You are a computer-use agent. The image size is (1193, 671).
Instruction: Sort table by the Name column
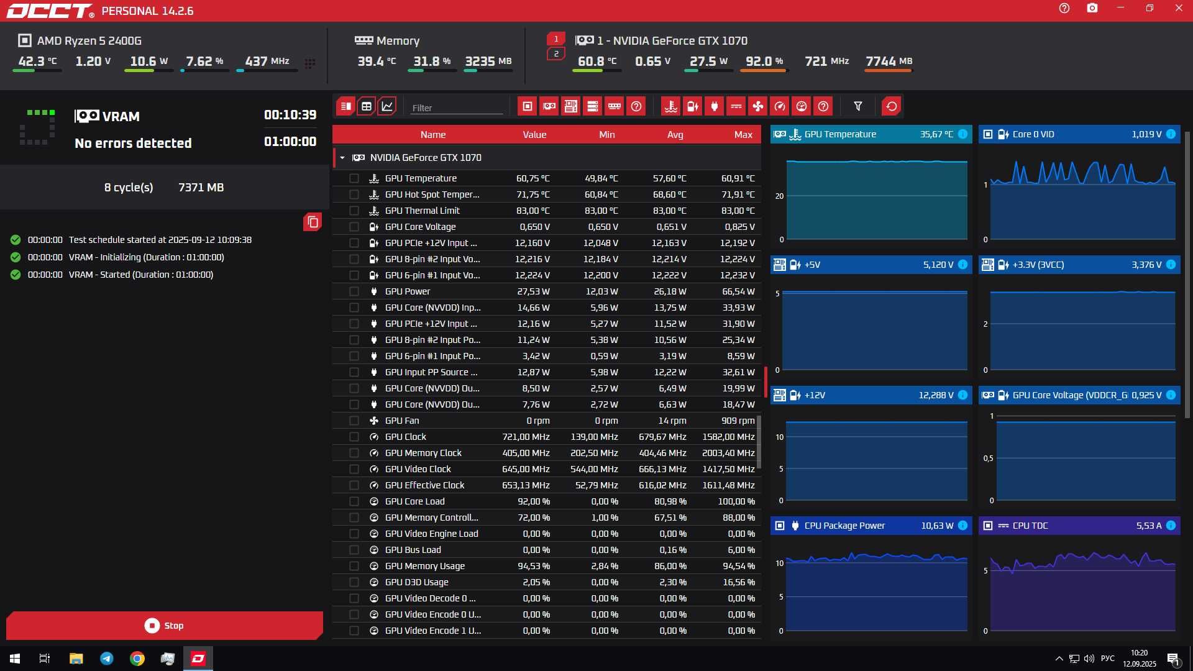click(x=433, y=135)
